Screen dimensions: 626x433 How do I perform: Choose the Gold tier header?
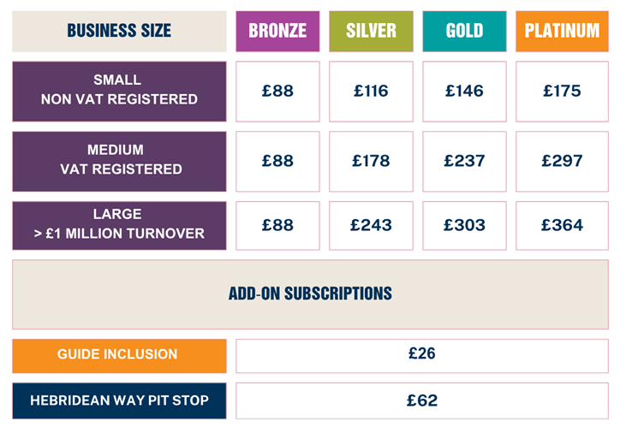464,32
